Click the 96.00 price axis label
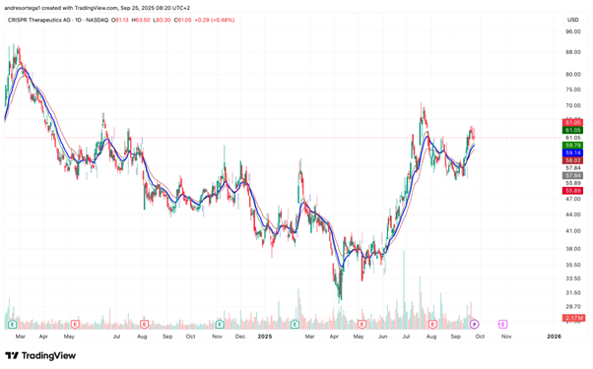593x369 pixels. (573, 31)
